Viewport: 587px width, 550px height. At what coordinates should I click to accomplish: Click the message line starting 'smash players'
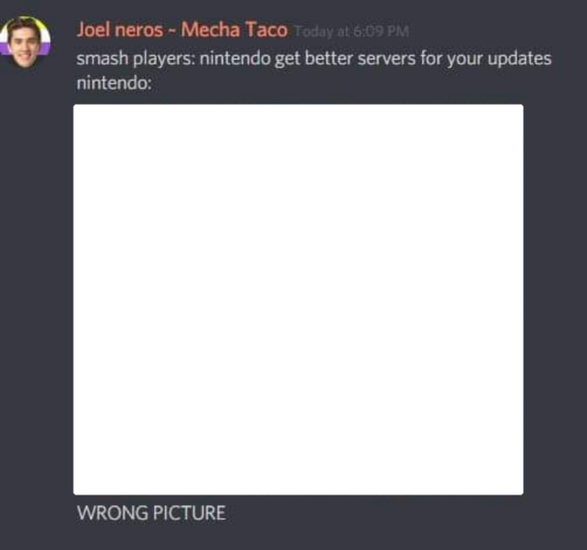[x=314, y=59]
